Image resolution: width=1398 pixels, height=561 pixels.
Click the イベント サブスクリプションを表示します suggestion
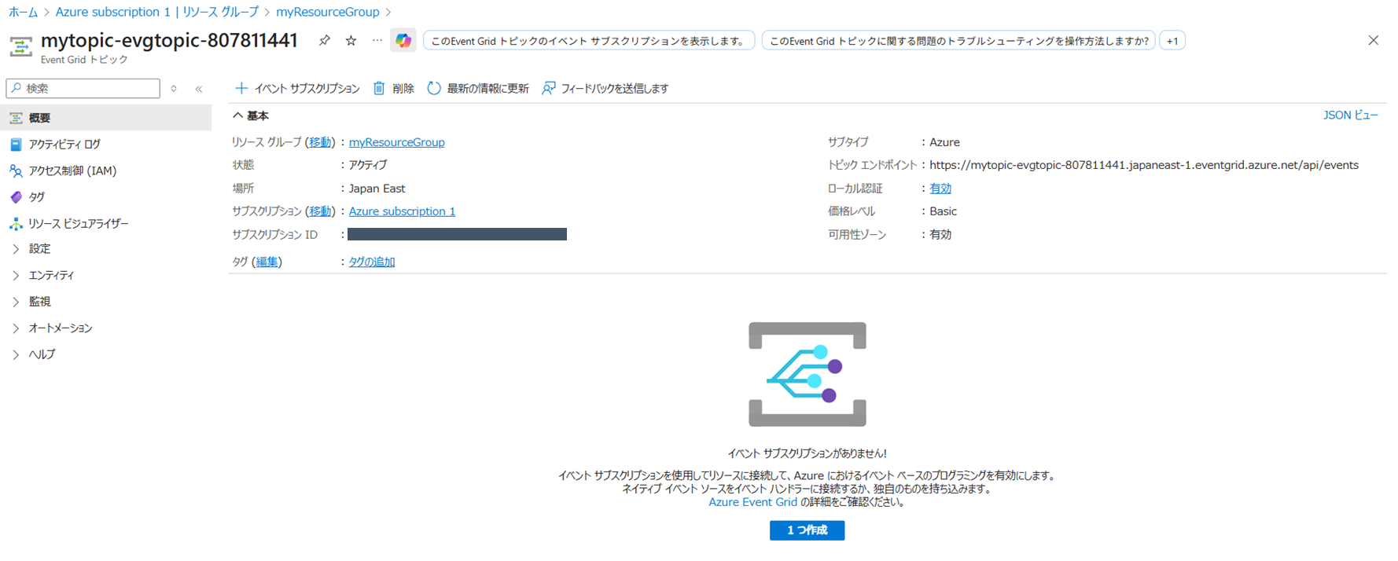click(x=589, y=41)
